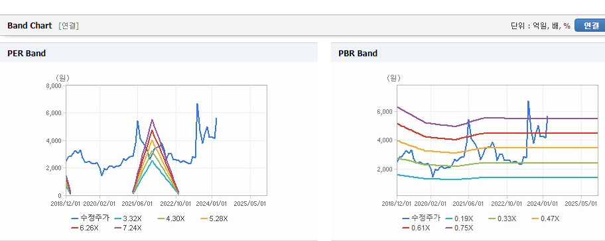Image resolution: width=605 pixels, height=241 pixels.
Task: Click the 4,000 y-axis label in PBR chart
Action: pyautogui.click(x=384, y=140)
